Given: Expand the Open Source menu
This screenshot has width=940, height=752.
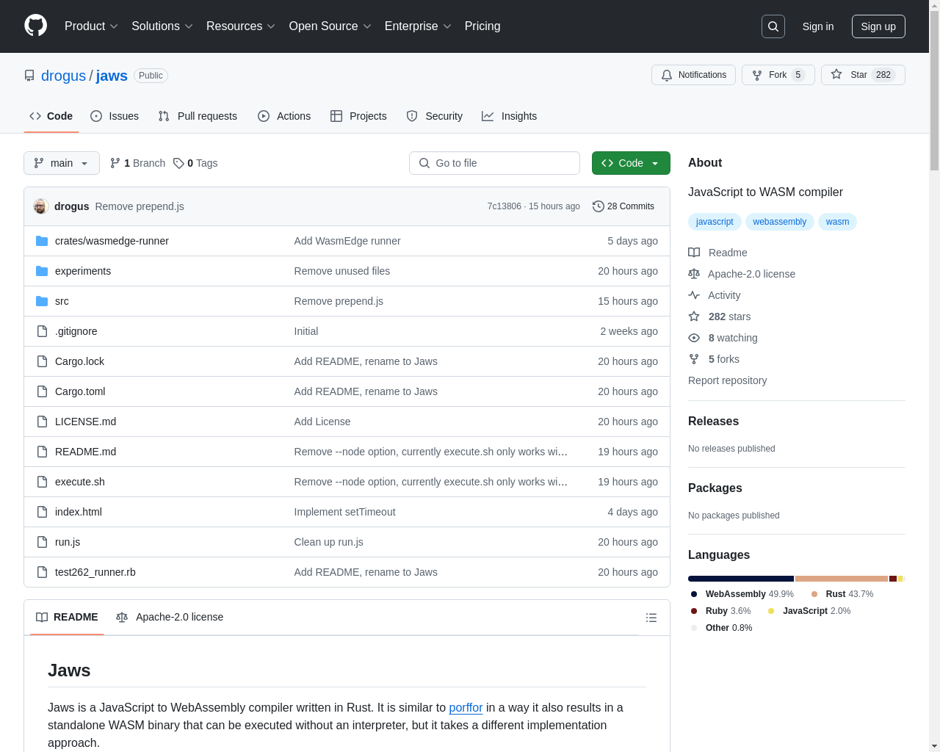Looking at the screenshot, I should point(330,26).
